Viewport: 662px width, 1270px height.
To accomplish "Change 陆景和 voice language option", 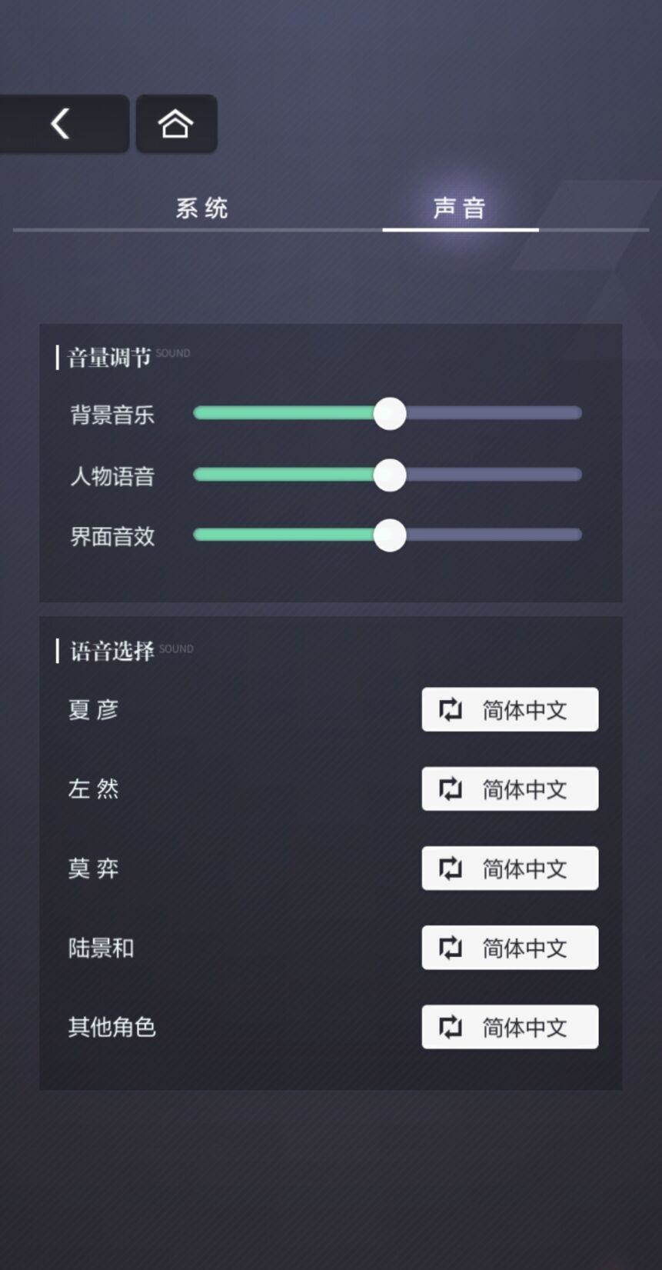I will coord(510,948).
